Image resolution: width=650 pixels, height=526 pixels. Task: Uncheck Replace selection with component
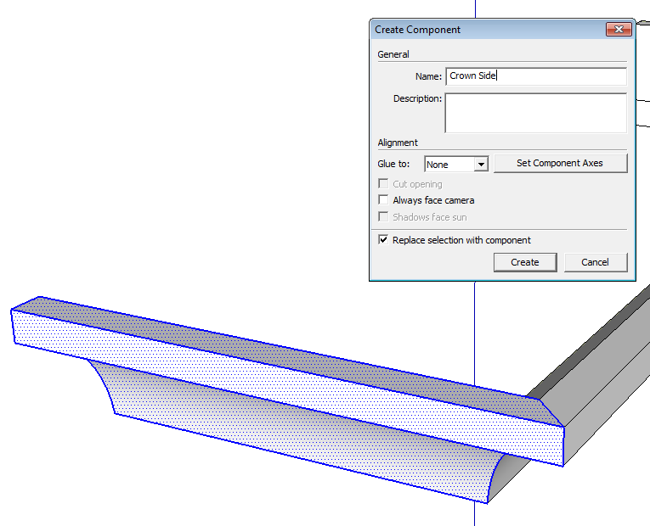[x=383, y=240]
